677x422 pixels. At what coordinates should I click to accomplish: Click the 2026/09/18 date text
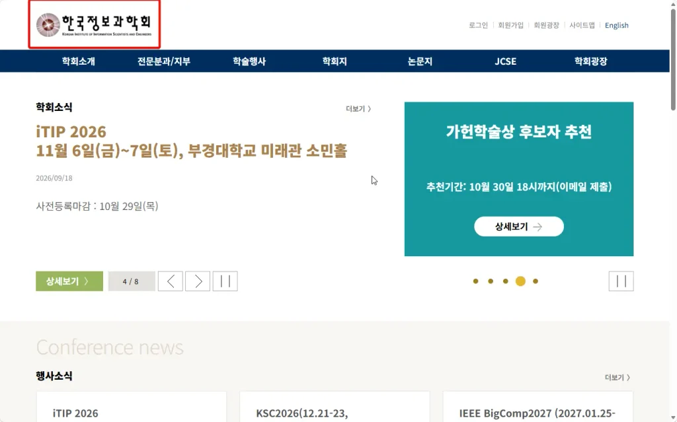point(54,178)
